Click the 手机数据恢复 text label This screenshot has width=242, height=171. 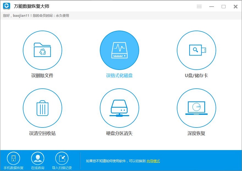pos(13,168)
